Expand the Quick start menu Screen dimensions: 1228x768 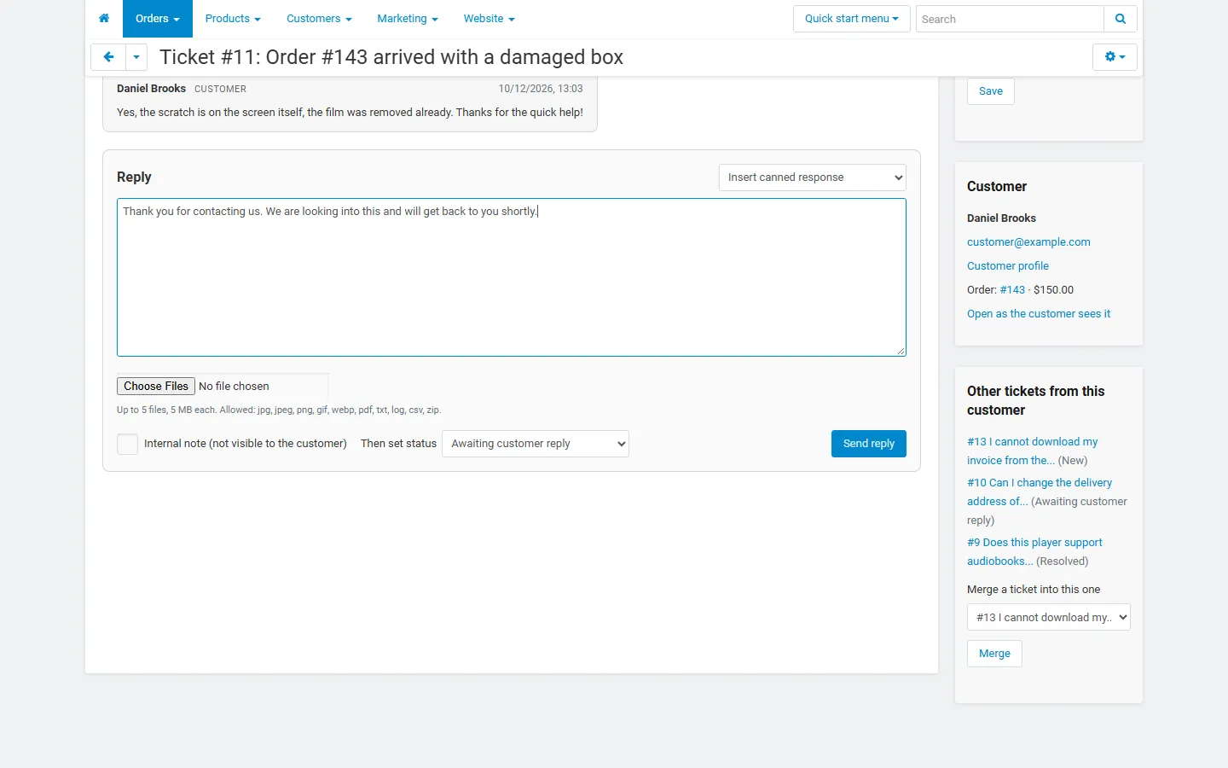click(852, 19)
